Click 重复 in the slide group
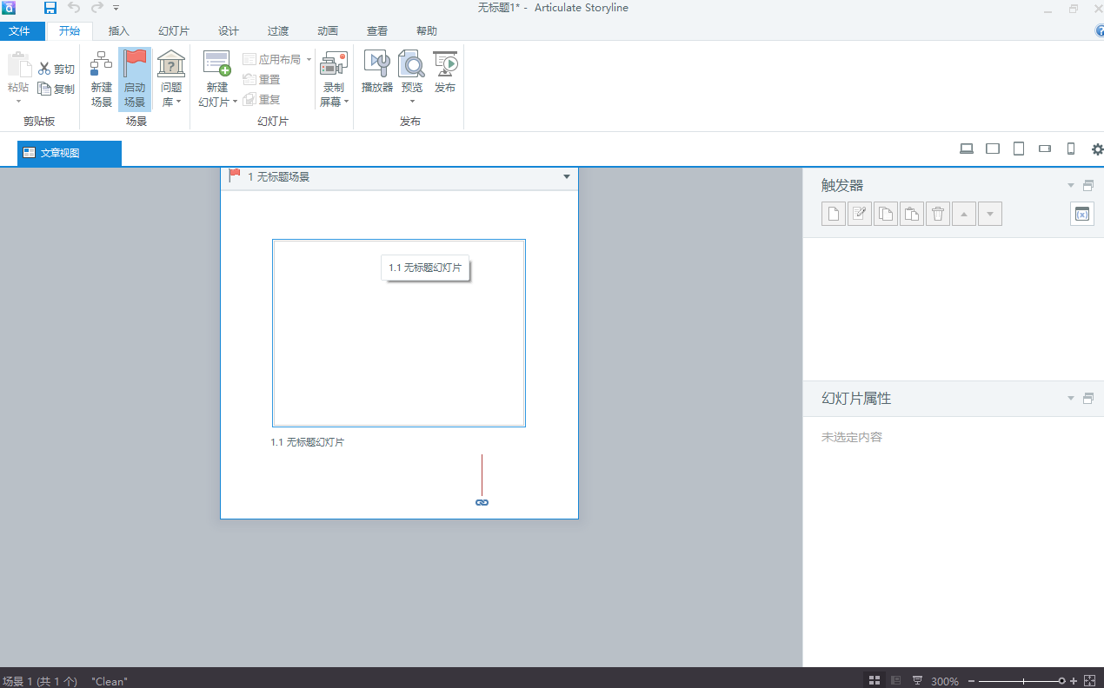This screenshot has width=1104, height=688. pyautogui.click(x=262, y=99)
